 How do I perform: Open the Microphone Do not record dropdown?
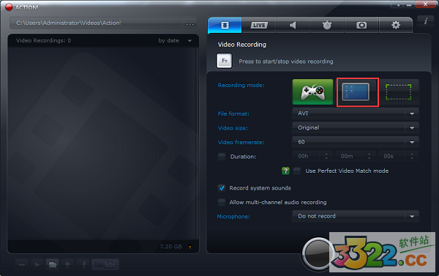(356, 216)
